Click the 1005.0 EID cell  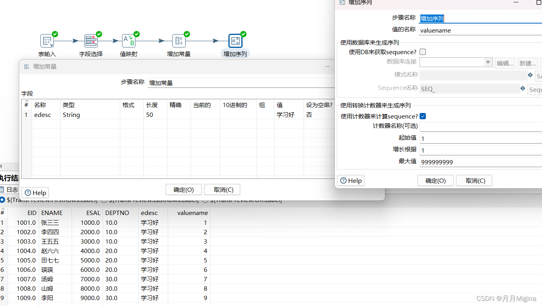pyautogui.click(x=23, y=260)
